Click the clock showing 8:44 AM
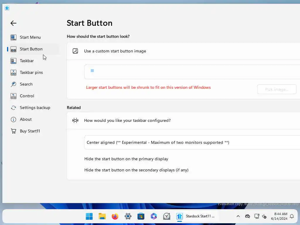The image size is (300, 225). (279, 217)
